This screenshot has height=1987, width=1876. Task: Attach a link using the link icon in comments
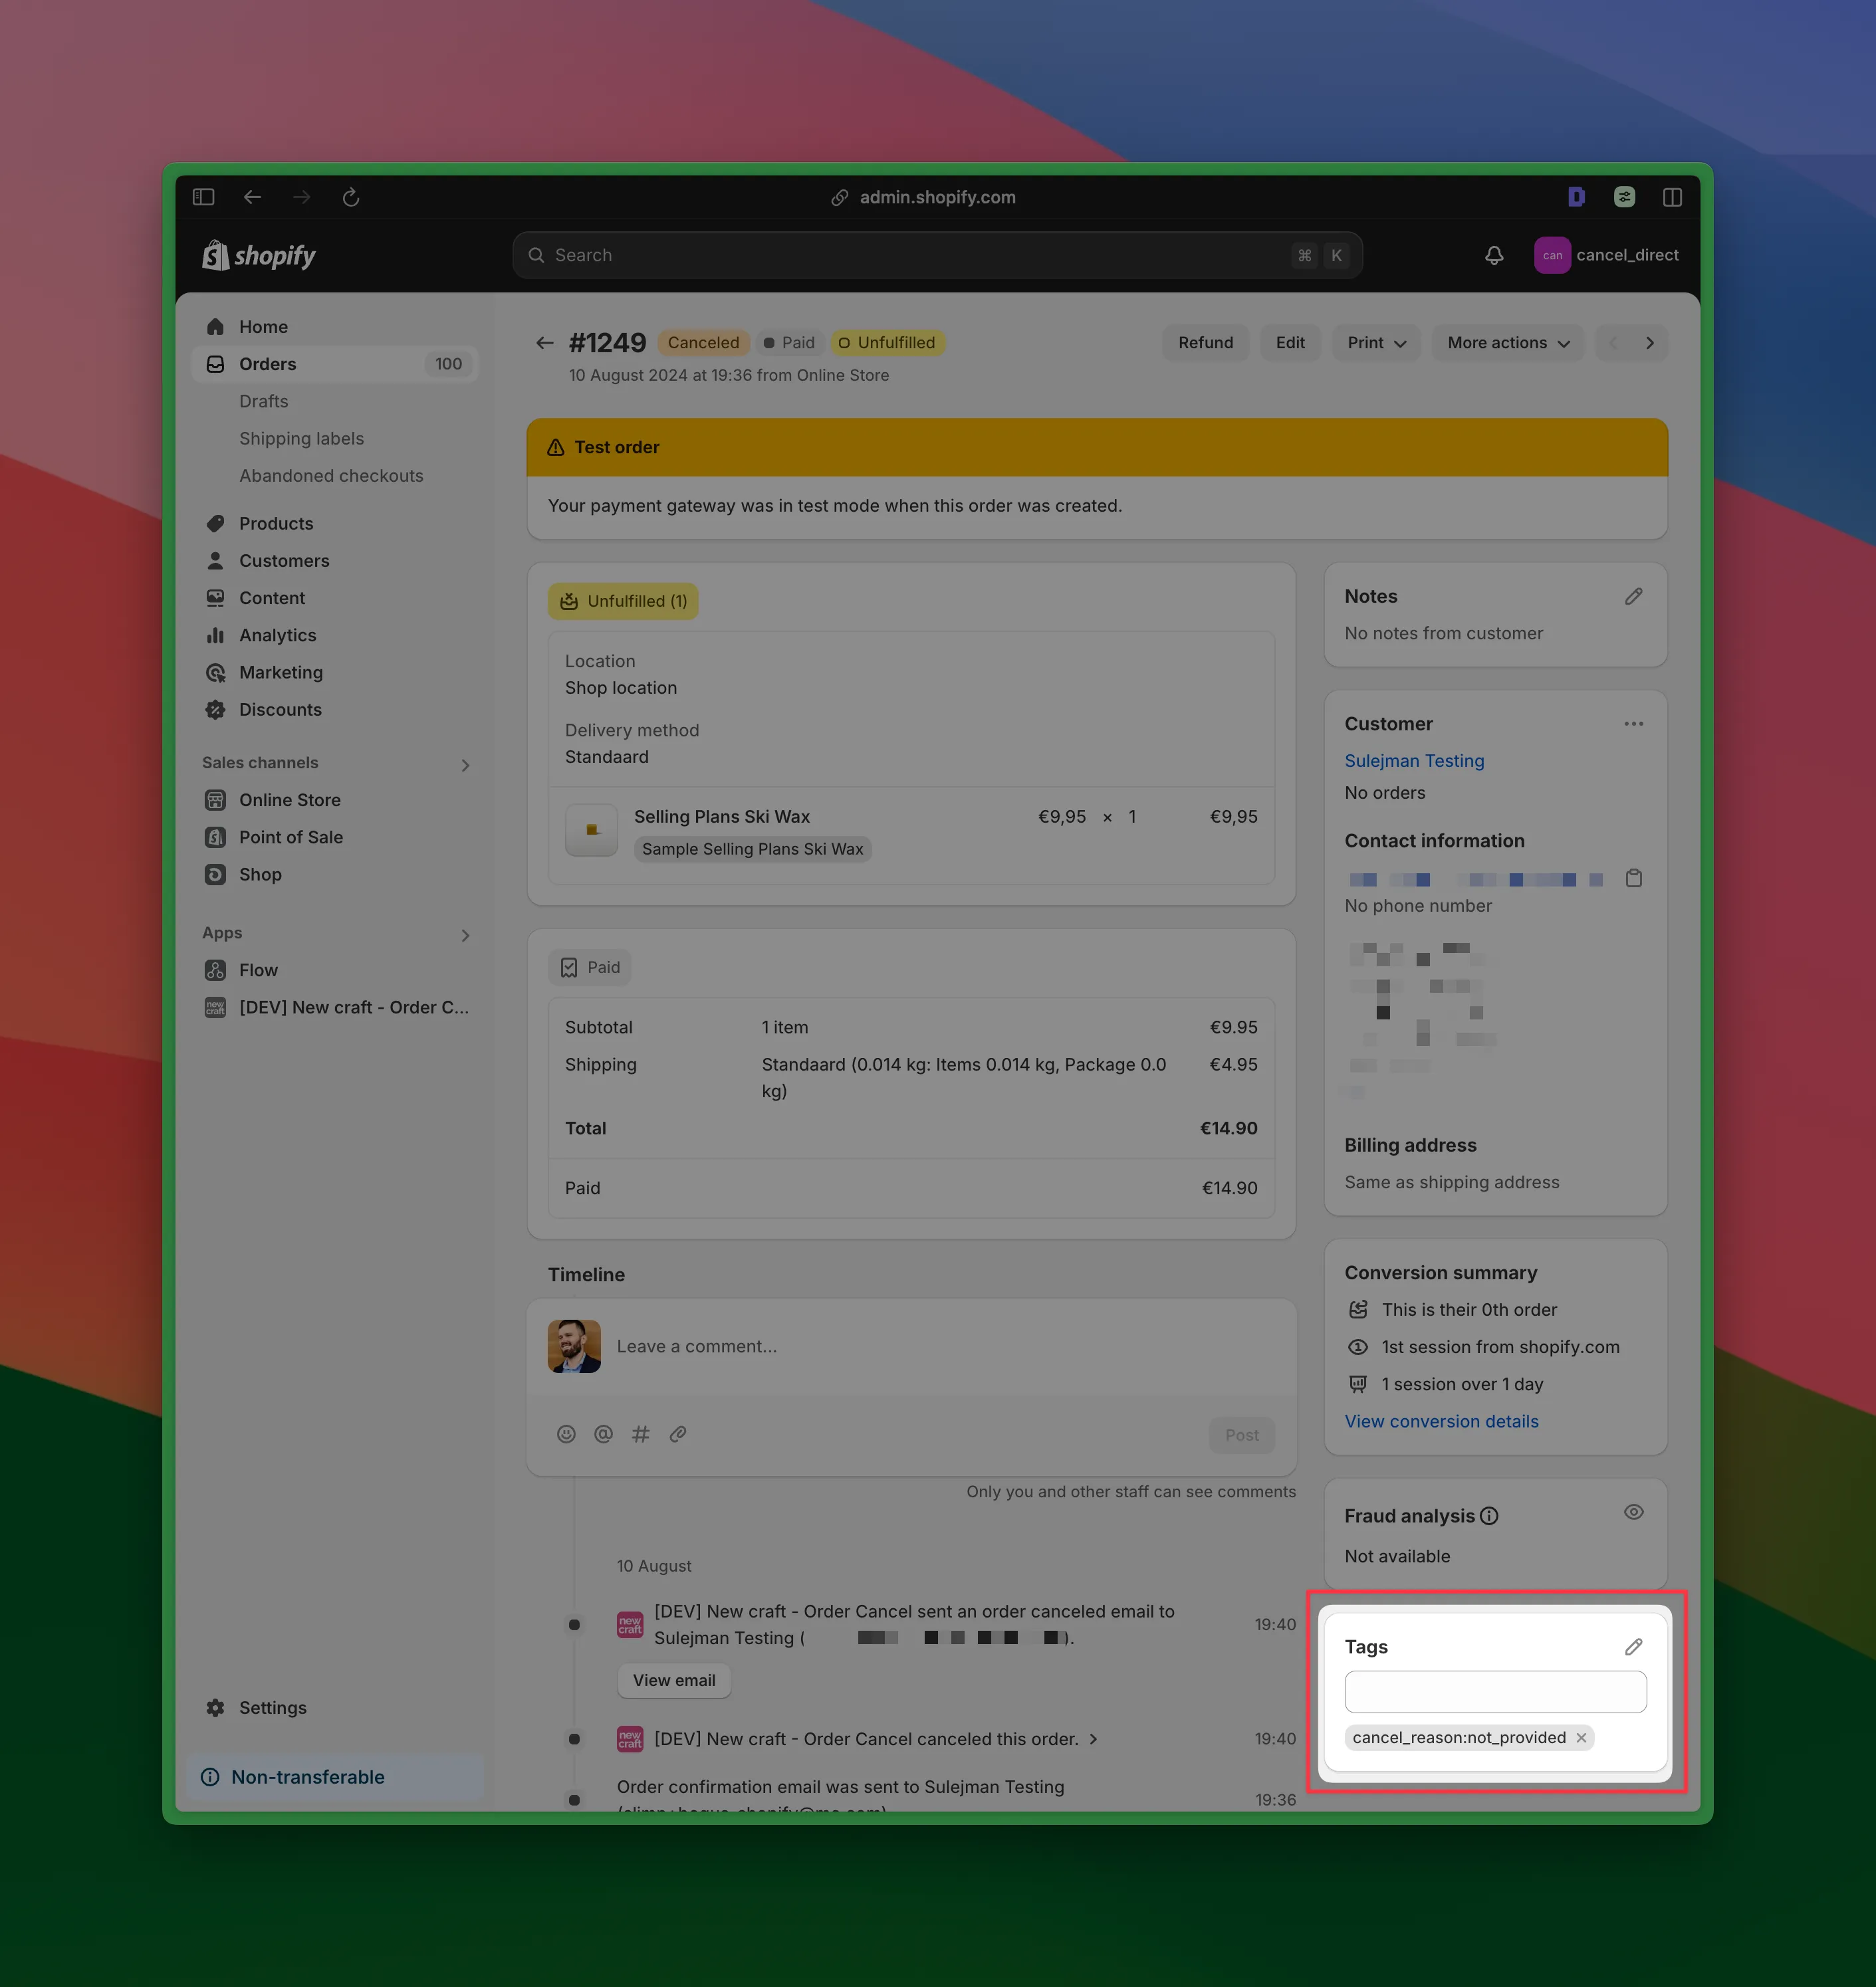click(x=678, y=1433)
